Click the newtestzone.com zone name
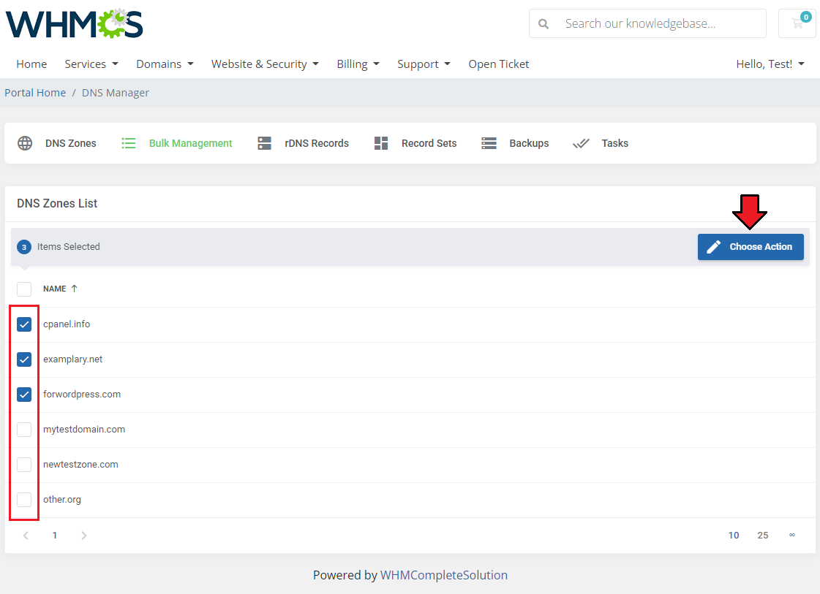 point(80,464)
